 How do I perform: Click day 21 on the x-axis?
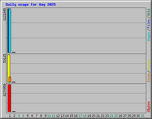point(98,116)
